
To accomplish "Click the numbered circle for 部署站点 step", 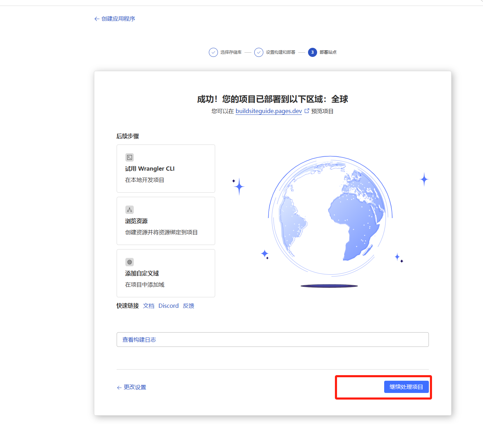I will pos(312,52).
